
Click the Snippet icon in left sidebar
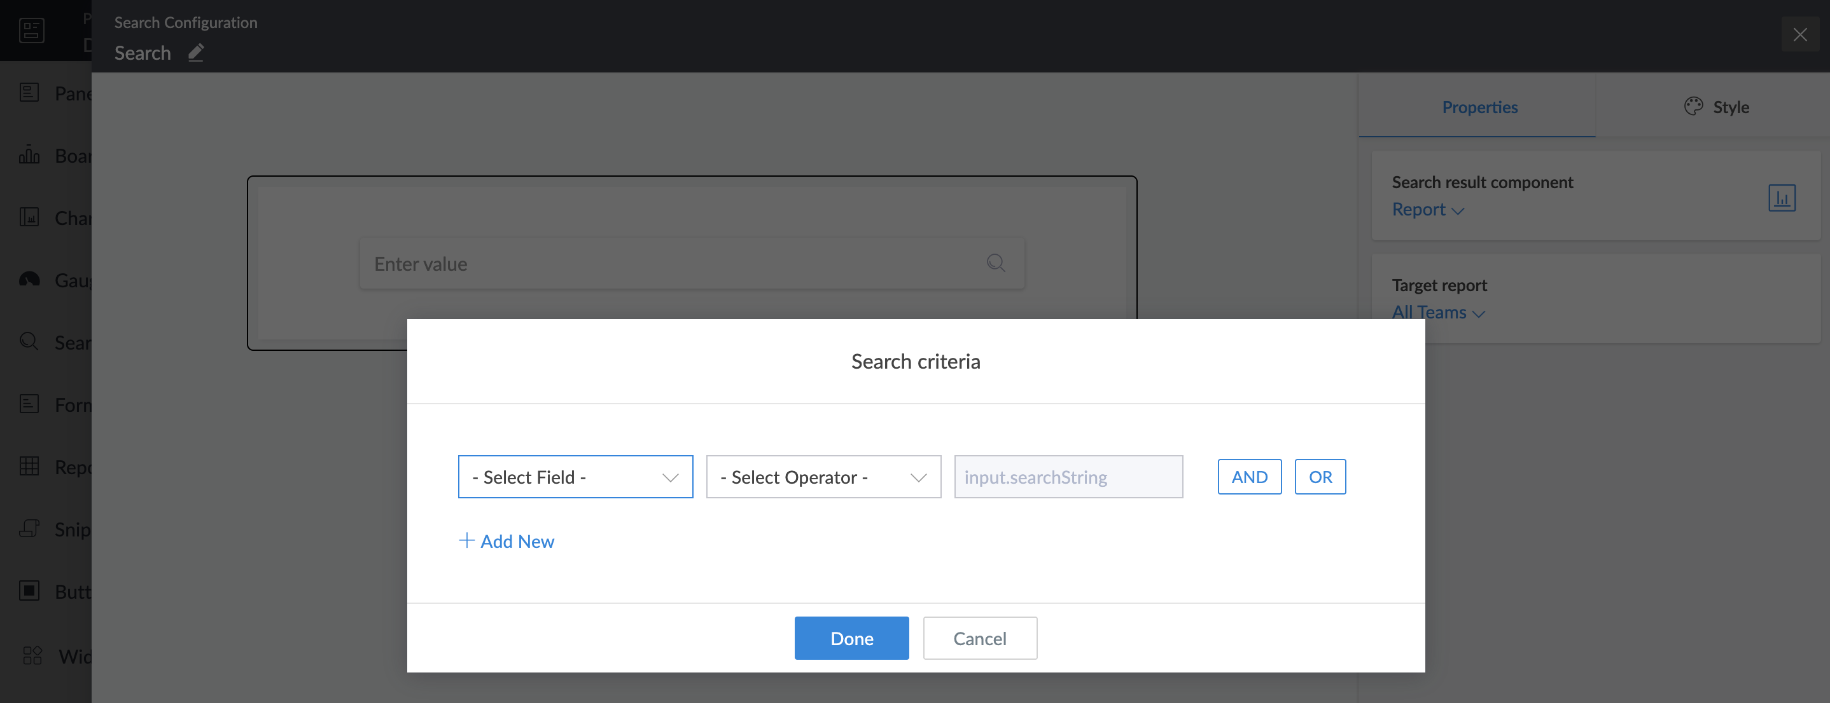(29, 528)
